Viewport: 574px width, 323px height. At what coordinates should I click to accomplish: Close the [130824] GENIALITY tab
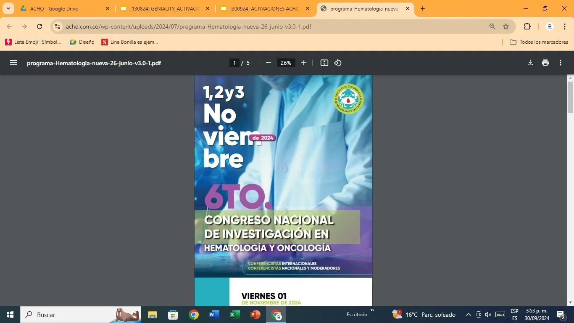[x=207, y=8]
